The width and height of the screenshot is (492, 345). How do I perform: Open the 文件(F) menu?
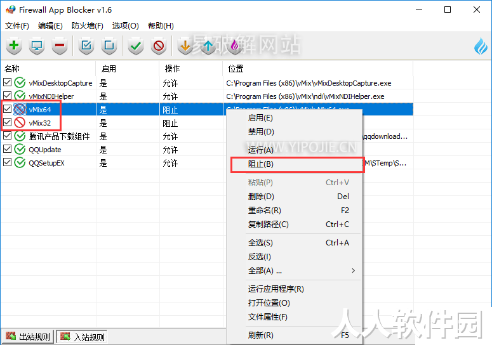point(17,26)
